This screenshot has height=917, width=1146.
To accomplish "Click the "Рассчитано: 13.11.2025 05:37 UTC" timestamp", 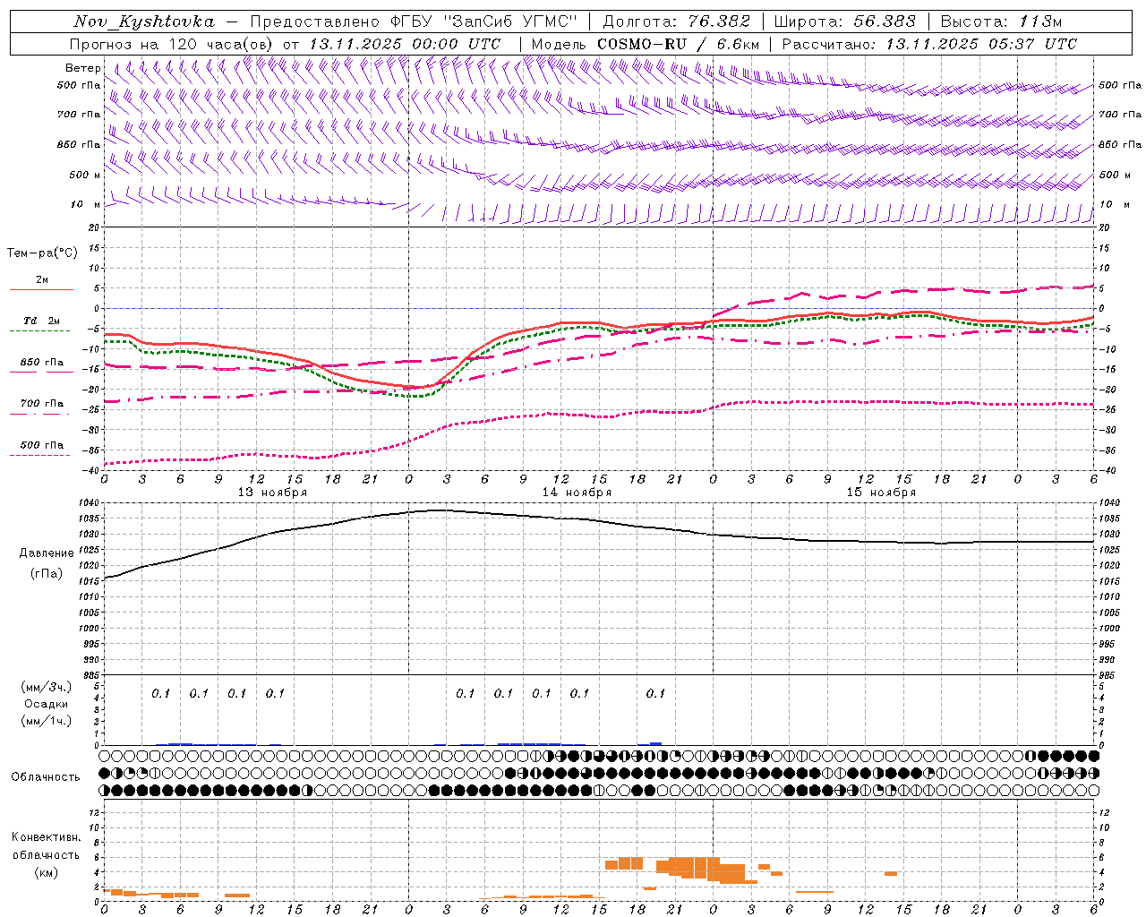I will (929, 44).
